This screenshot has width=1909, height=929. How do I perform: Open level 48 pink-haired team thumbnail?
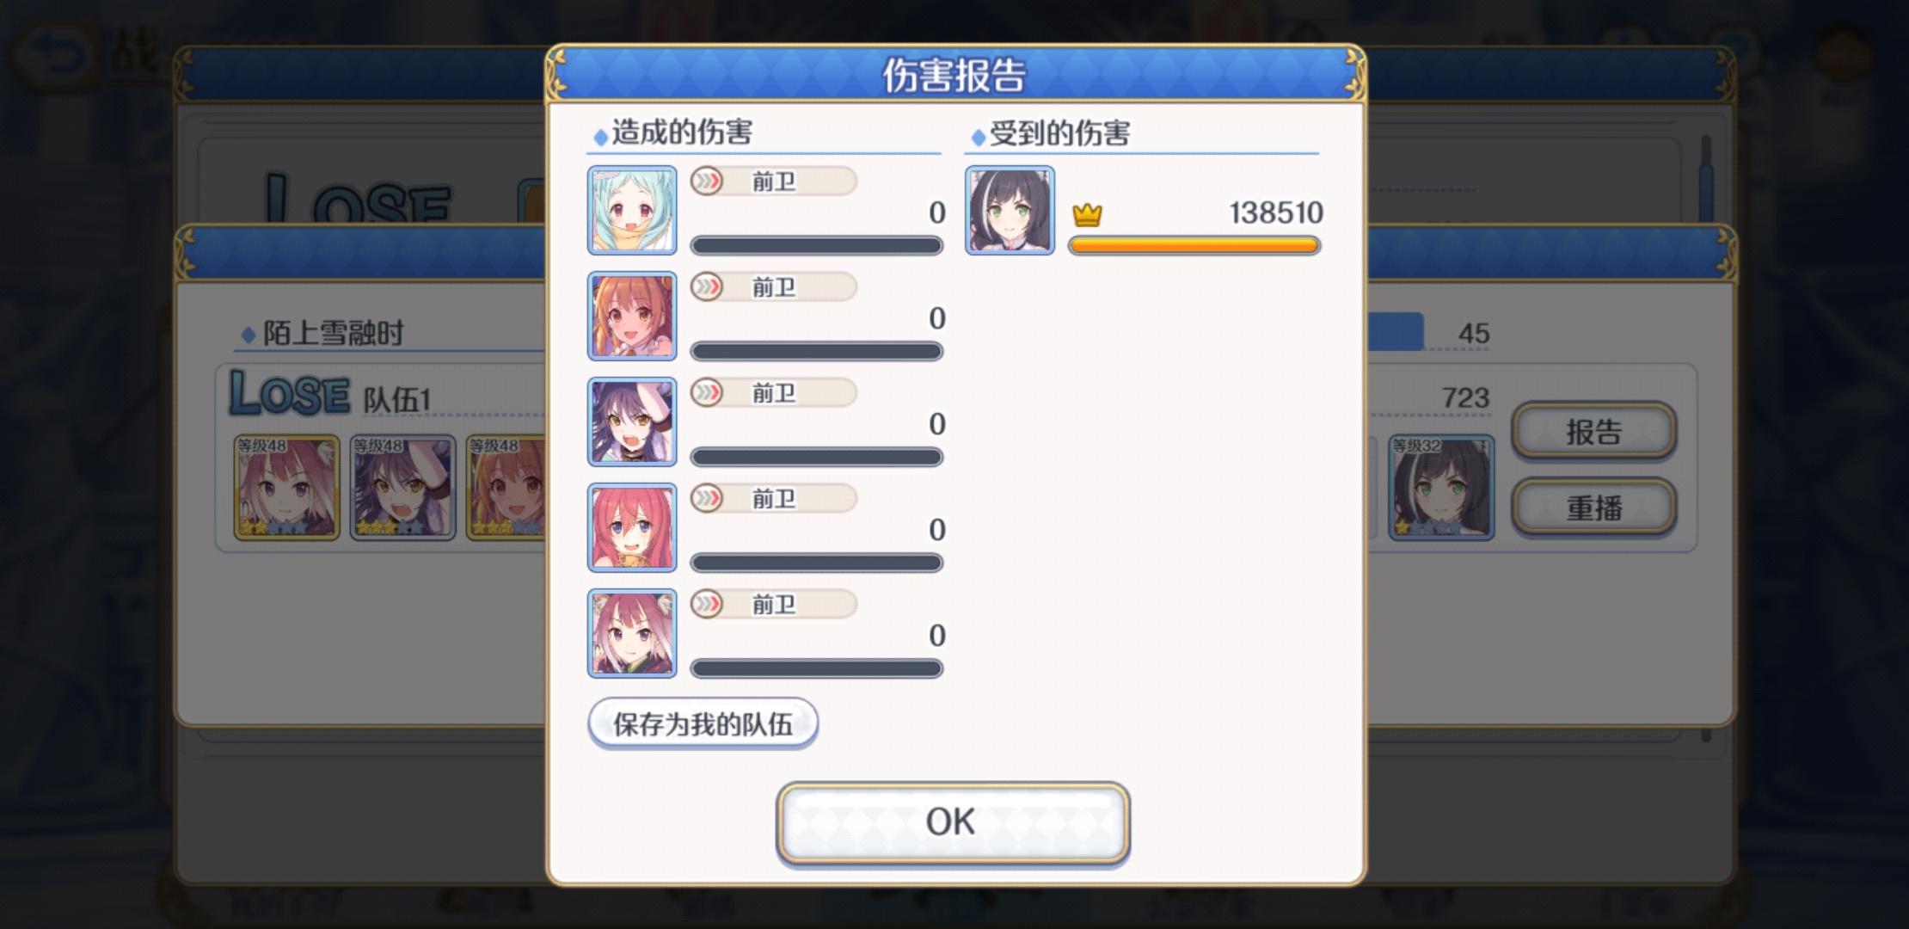(x=286, y=487)
